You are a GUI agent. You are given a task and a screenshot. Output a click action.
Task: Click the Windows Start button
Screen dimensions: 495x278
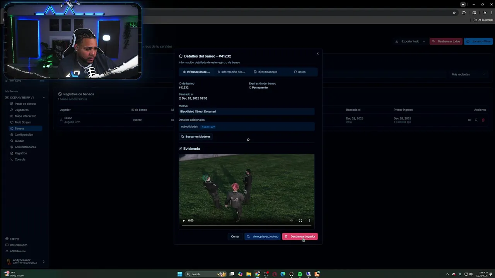[180, 274]
